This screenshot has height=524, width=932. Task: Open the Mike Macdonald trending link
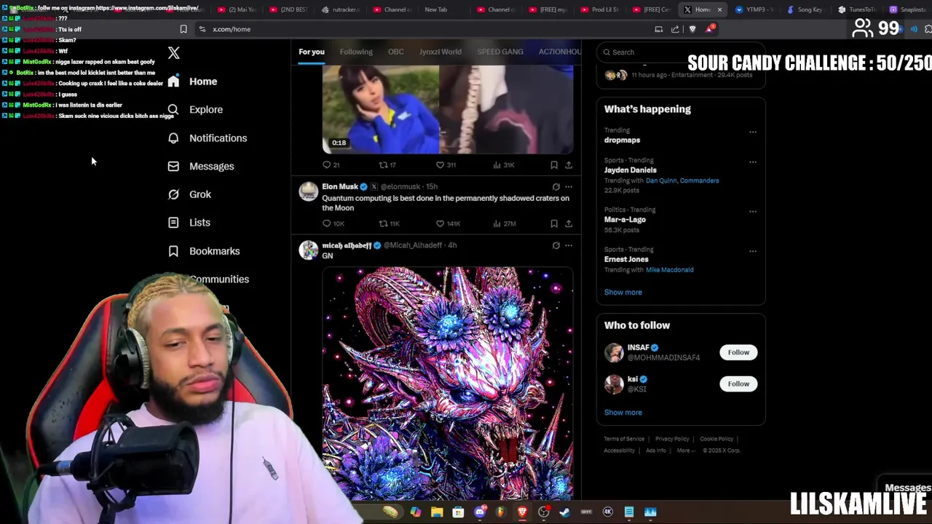coord(669,269)
